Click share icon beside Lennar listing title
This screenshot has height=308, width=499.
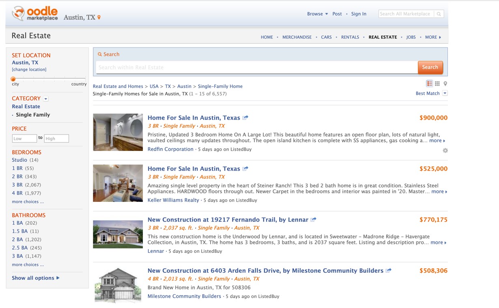tap(313, 220)
